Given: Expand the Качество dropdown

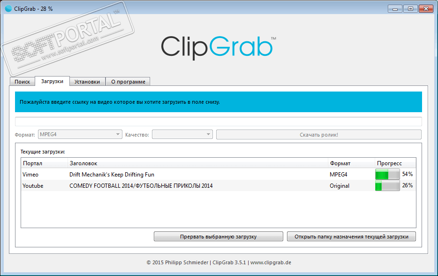Looking at the screenshot, I should [182, 135].
